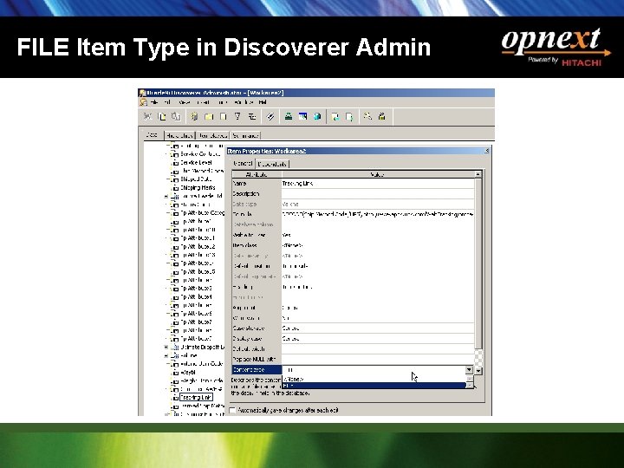Image resolution: width=624 pixels, height=468 pixels.
Task: Click the green load toolbar icon
Action: [289, 116]
